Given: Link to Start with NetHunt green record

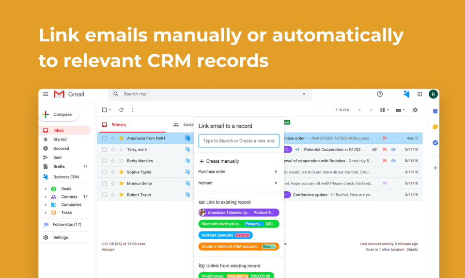Looking at the screenshot, I should click(x=239, y=224).
